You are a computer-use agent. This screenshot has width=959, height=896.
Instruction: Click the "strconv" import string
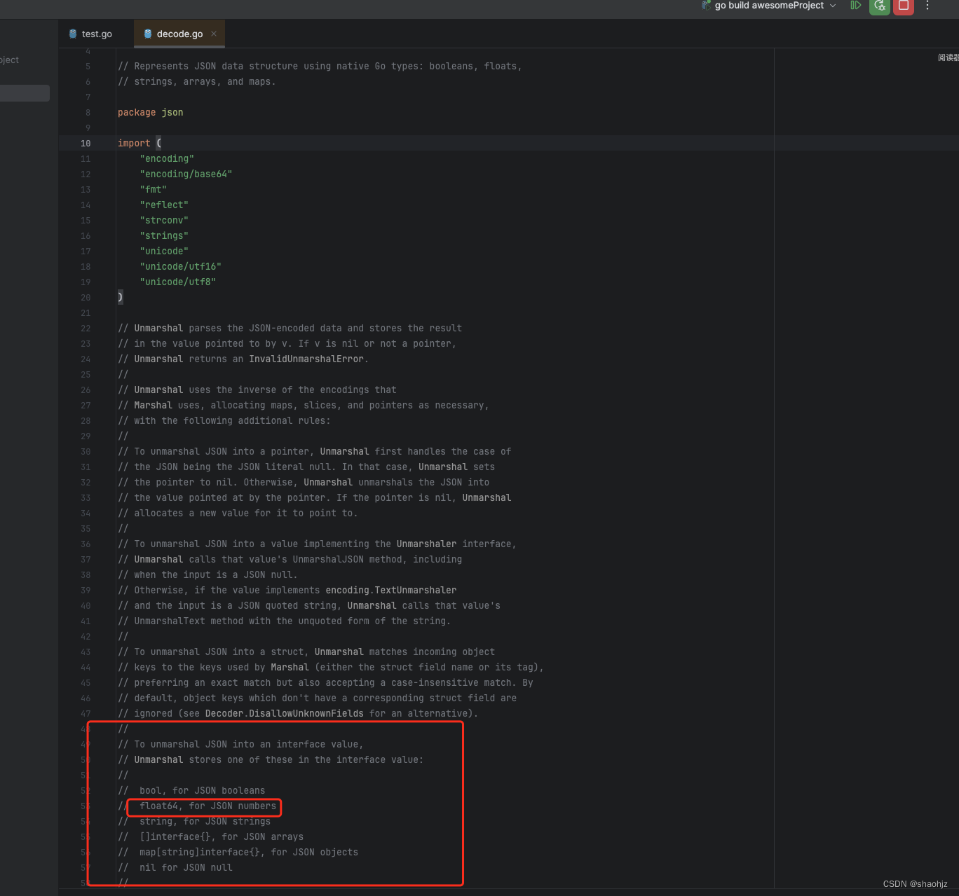pyautogui.click(x=164, y=220)
